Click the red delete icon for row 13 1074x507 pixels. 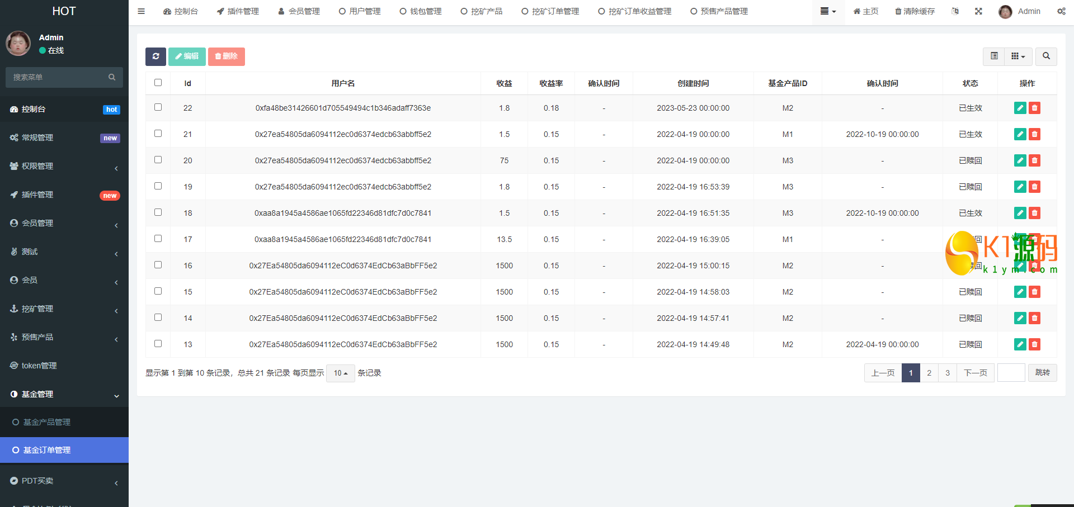1034,344
